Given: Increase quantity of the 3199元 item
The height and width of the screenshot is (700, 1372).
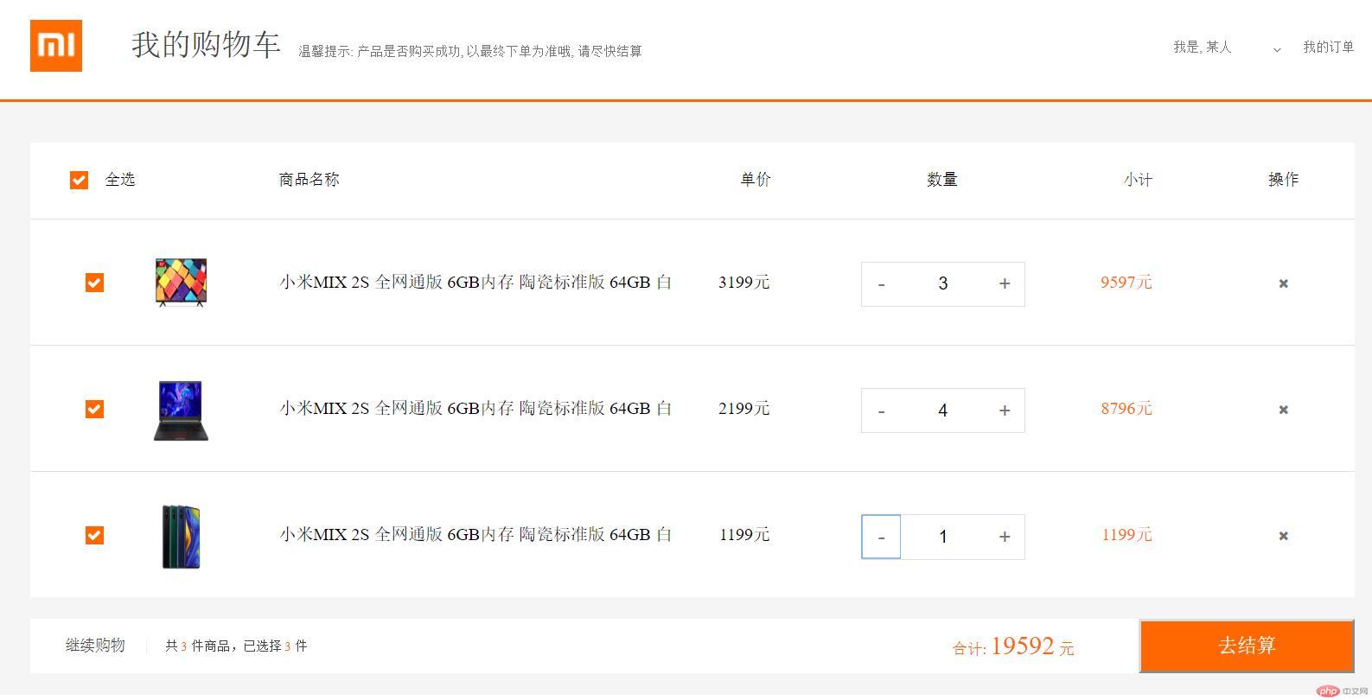Looking at the screenshot, I should click(1005, 283).
